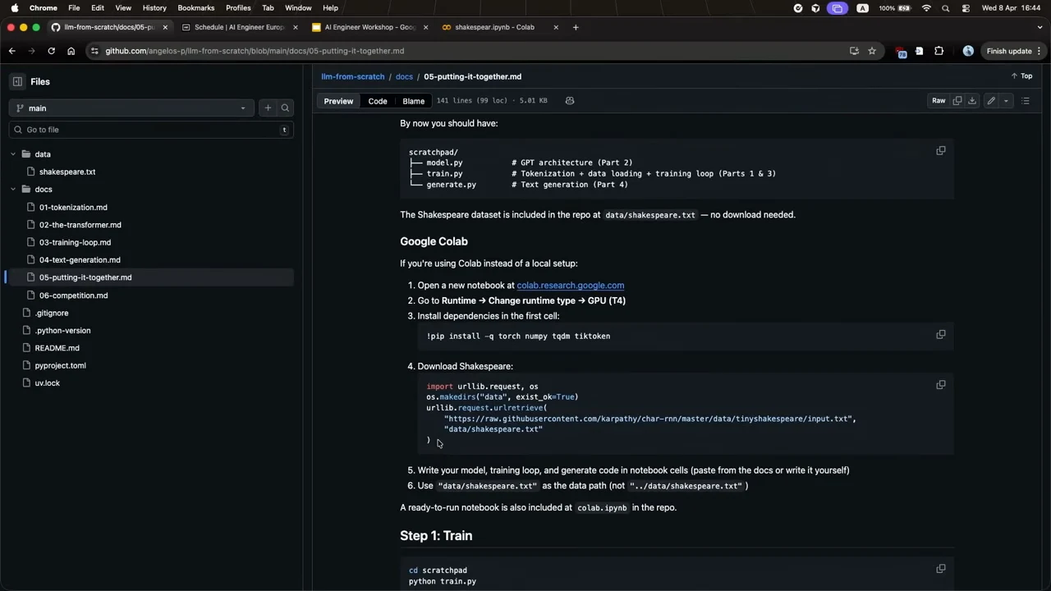The image size is (1051, 591).
Task: Open the Chrome extensions puzzle icon
Action: tap(939, 51)
